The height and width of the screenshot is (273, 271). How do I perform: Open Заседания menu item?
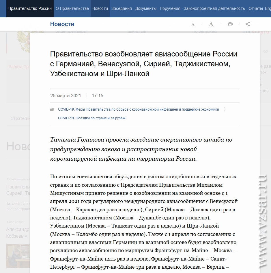122,8
